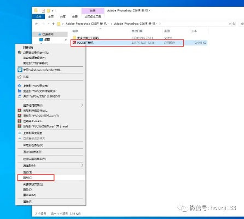244x219 pixels.
Task: Click the red PSCS6 application file icon
Action: [74, 43]
